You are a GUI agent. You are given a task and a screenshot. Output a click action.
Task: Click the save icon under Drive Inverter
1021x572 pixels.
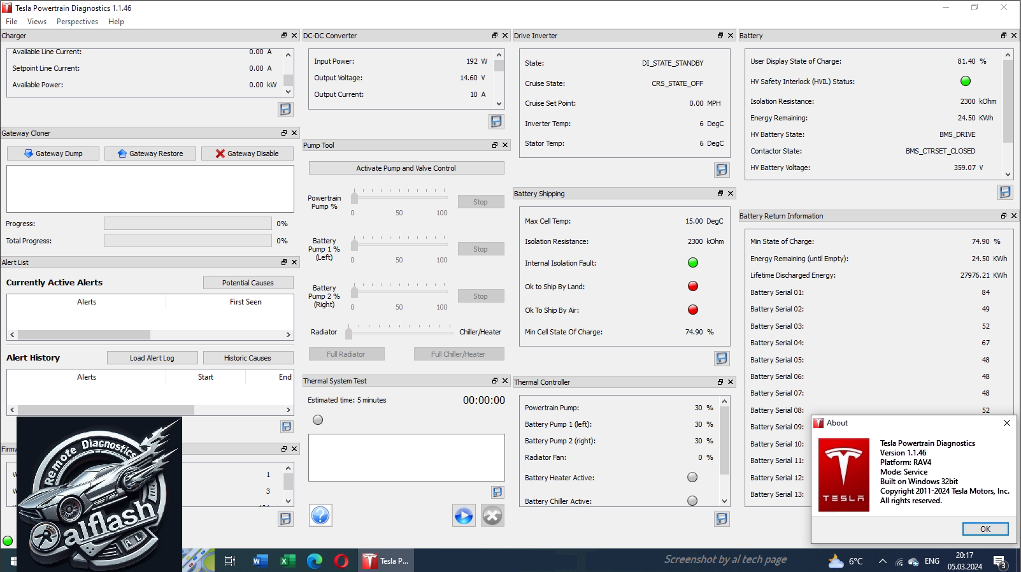[x=721, y=169]
